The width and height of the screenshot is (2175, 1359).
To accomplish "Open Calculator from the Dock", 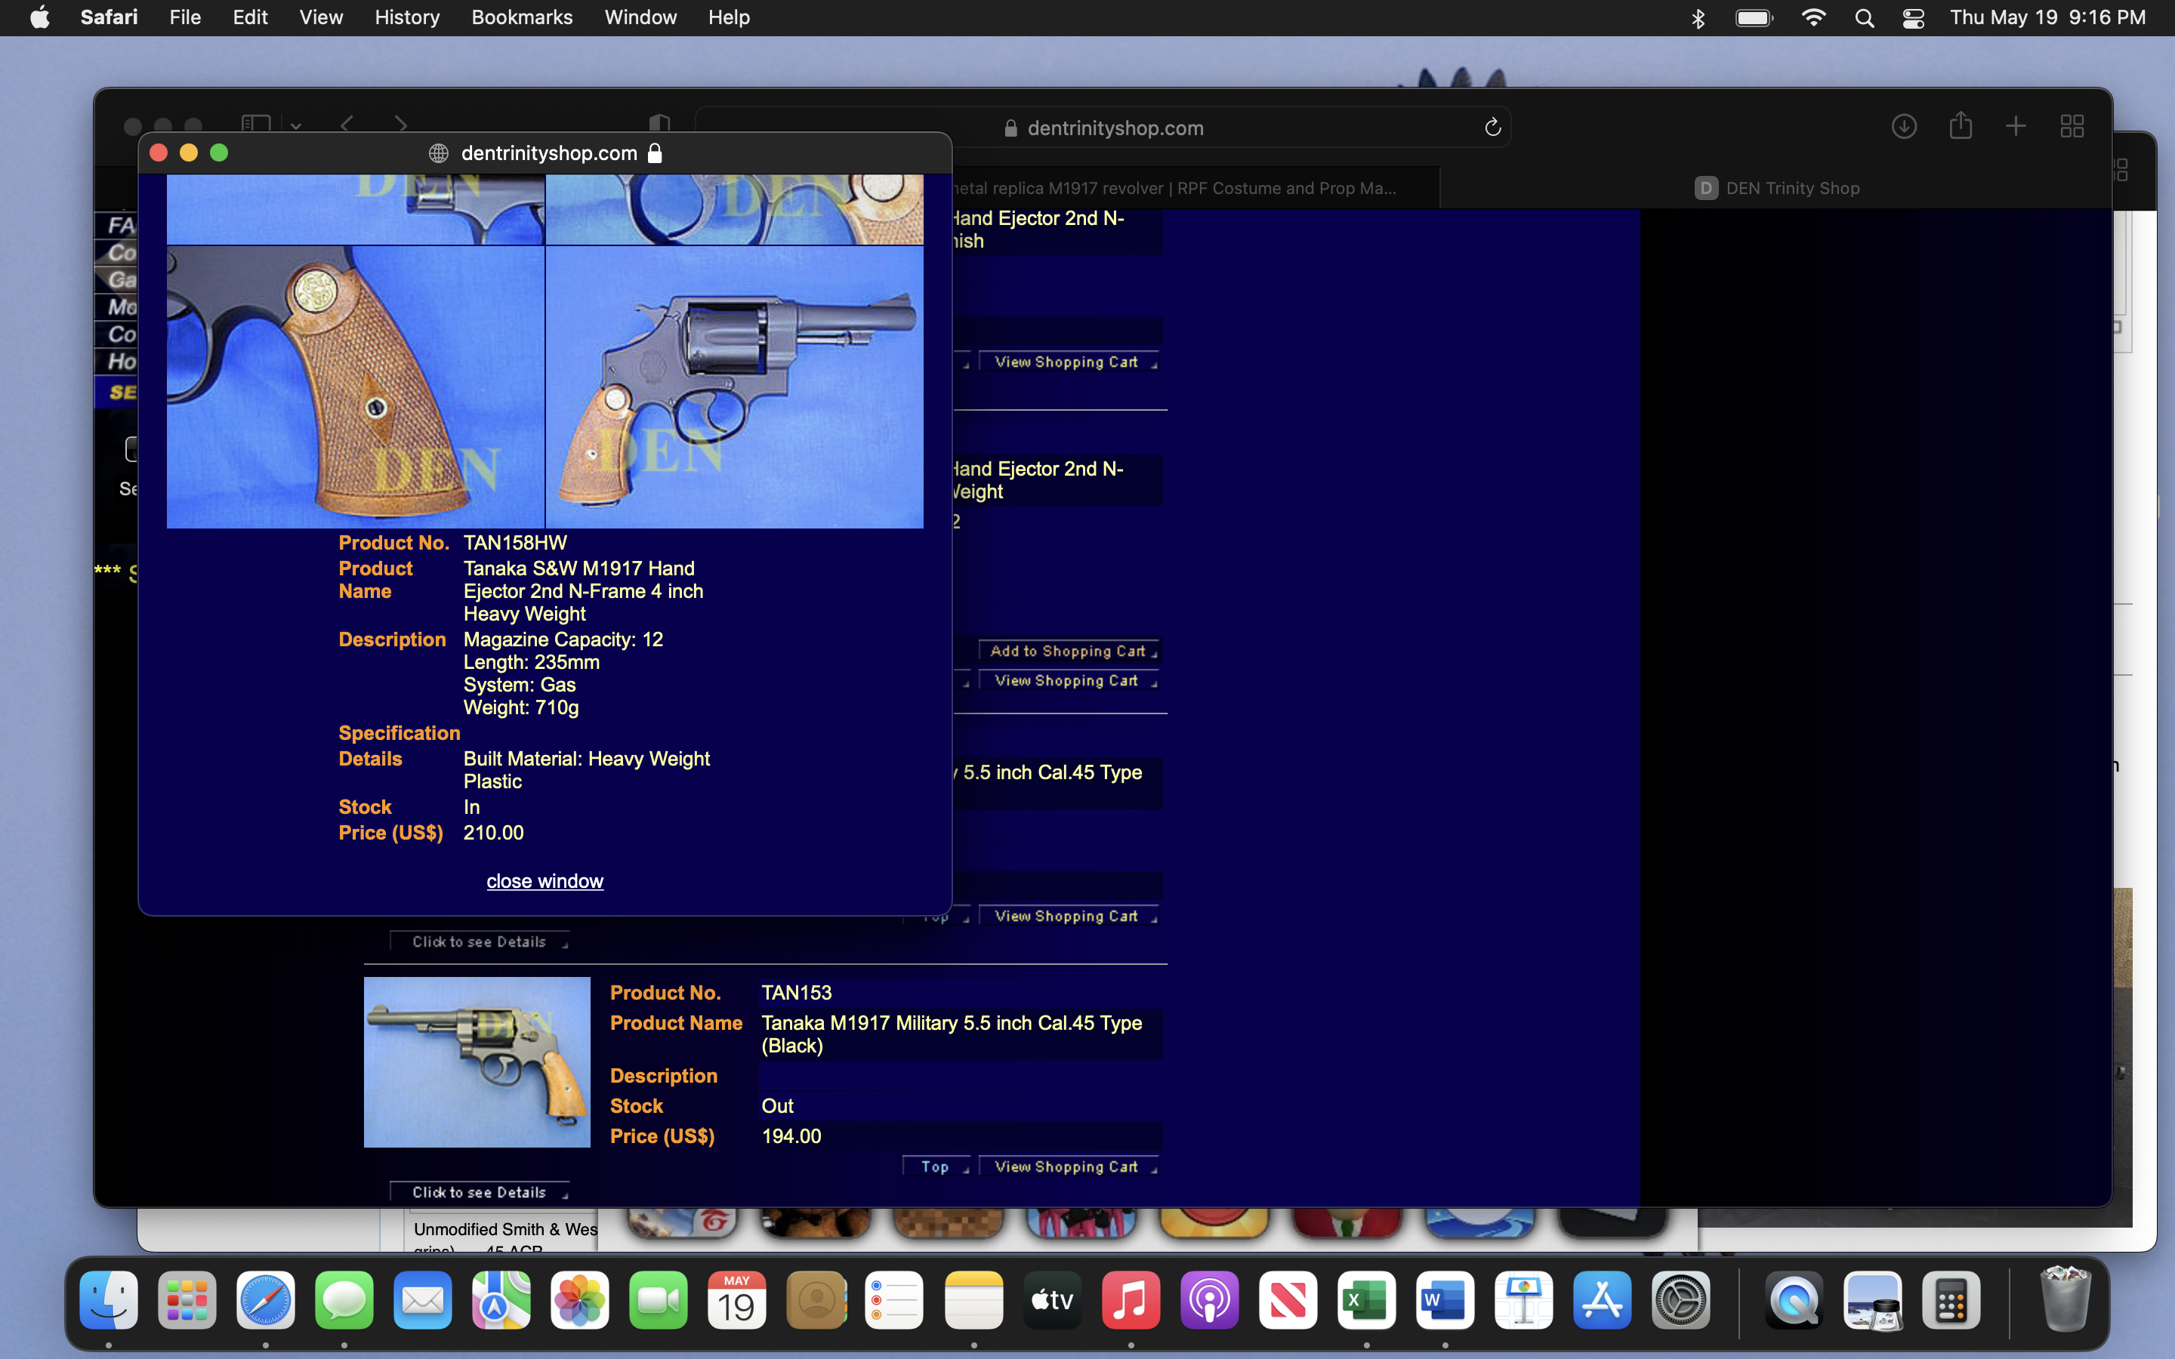I will point(1951,1301).
